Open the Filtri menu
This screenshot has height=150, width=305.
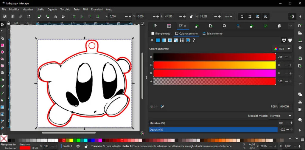point(85,9)
